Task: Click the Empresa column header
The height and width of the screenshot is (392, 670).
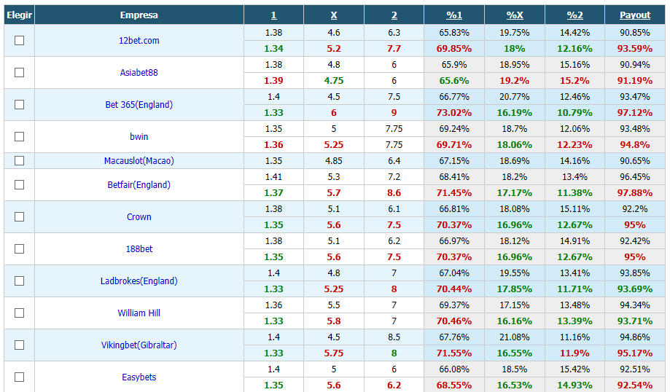Action: click(139, 15)
